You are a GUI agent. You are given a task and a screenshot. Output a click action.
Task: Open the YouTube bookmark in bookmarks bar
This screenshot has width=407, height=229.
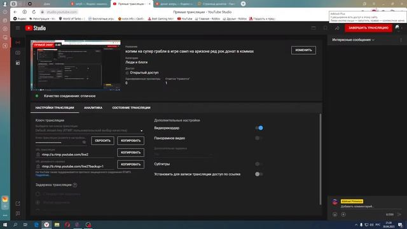click(x=184, y=18)
